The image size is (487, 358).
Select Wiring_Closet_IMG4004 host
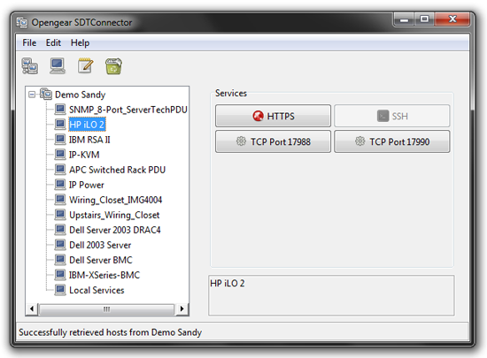(x=115, y=200)
